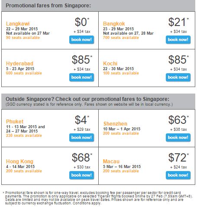
Task: Select the Macau destination title
Action: tap(111, 161)
